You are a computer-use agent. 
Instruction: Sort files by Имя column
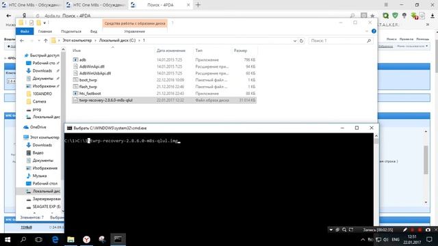pyautogui.click(x=77, y=51)
